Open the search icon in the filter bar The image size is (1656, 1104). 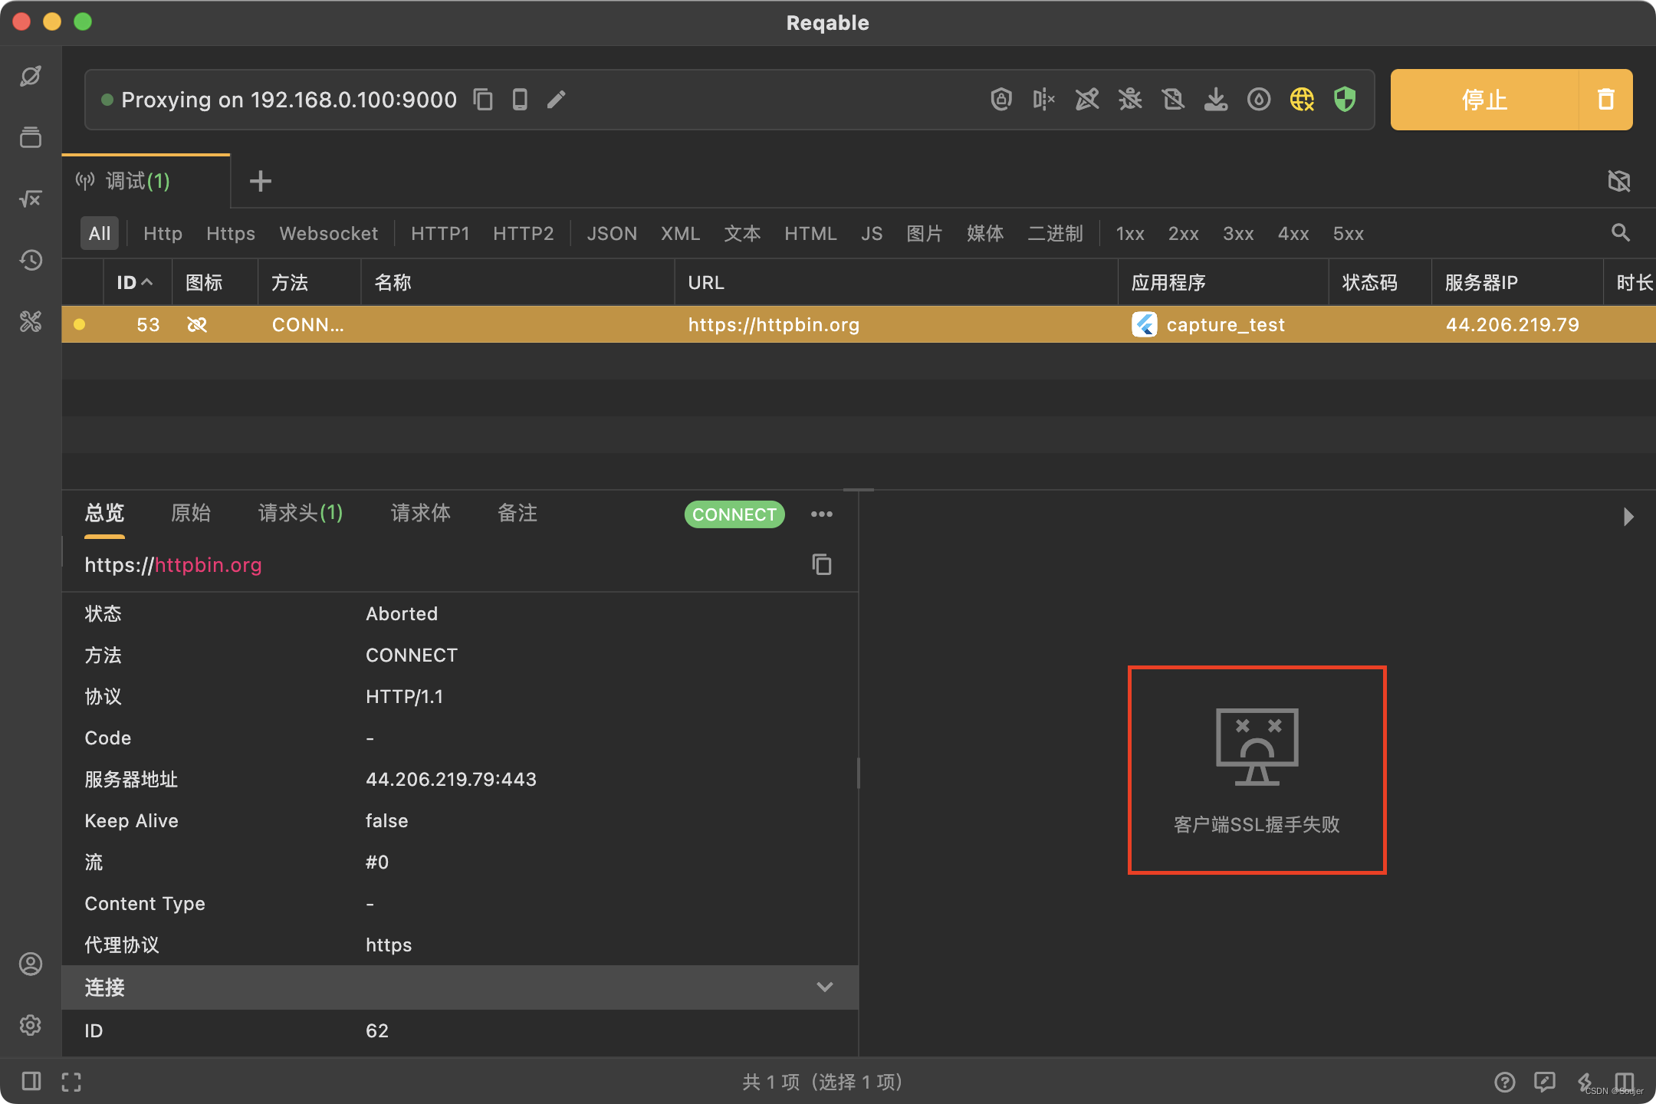click(1620, 233)
